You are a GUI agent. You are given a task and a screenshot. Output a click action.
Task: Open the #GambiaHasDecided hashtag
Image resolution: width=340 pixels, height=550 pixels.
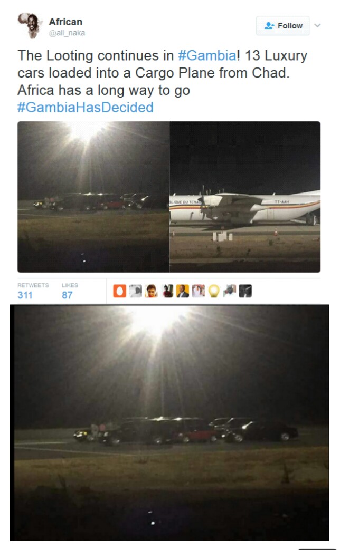point(86,108)
